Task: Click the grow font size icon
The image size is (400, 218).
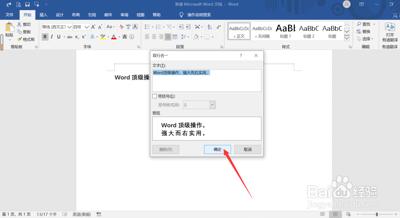Action: point(93,27)
